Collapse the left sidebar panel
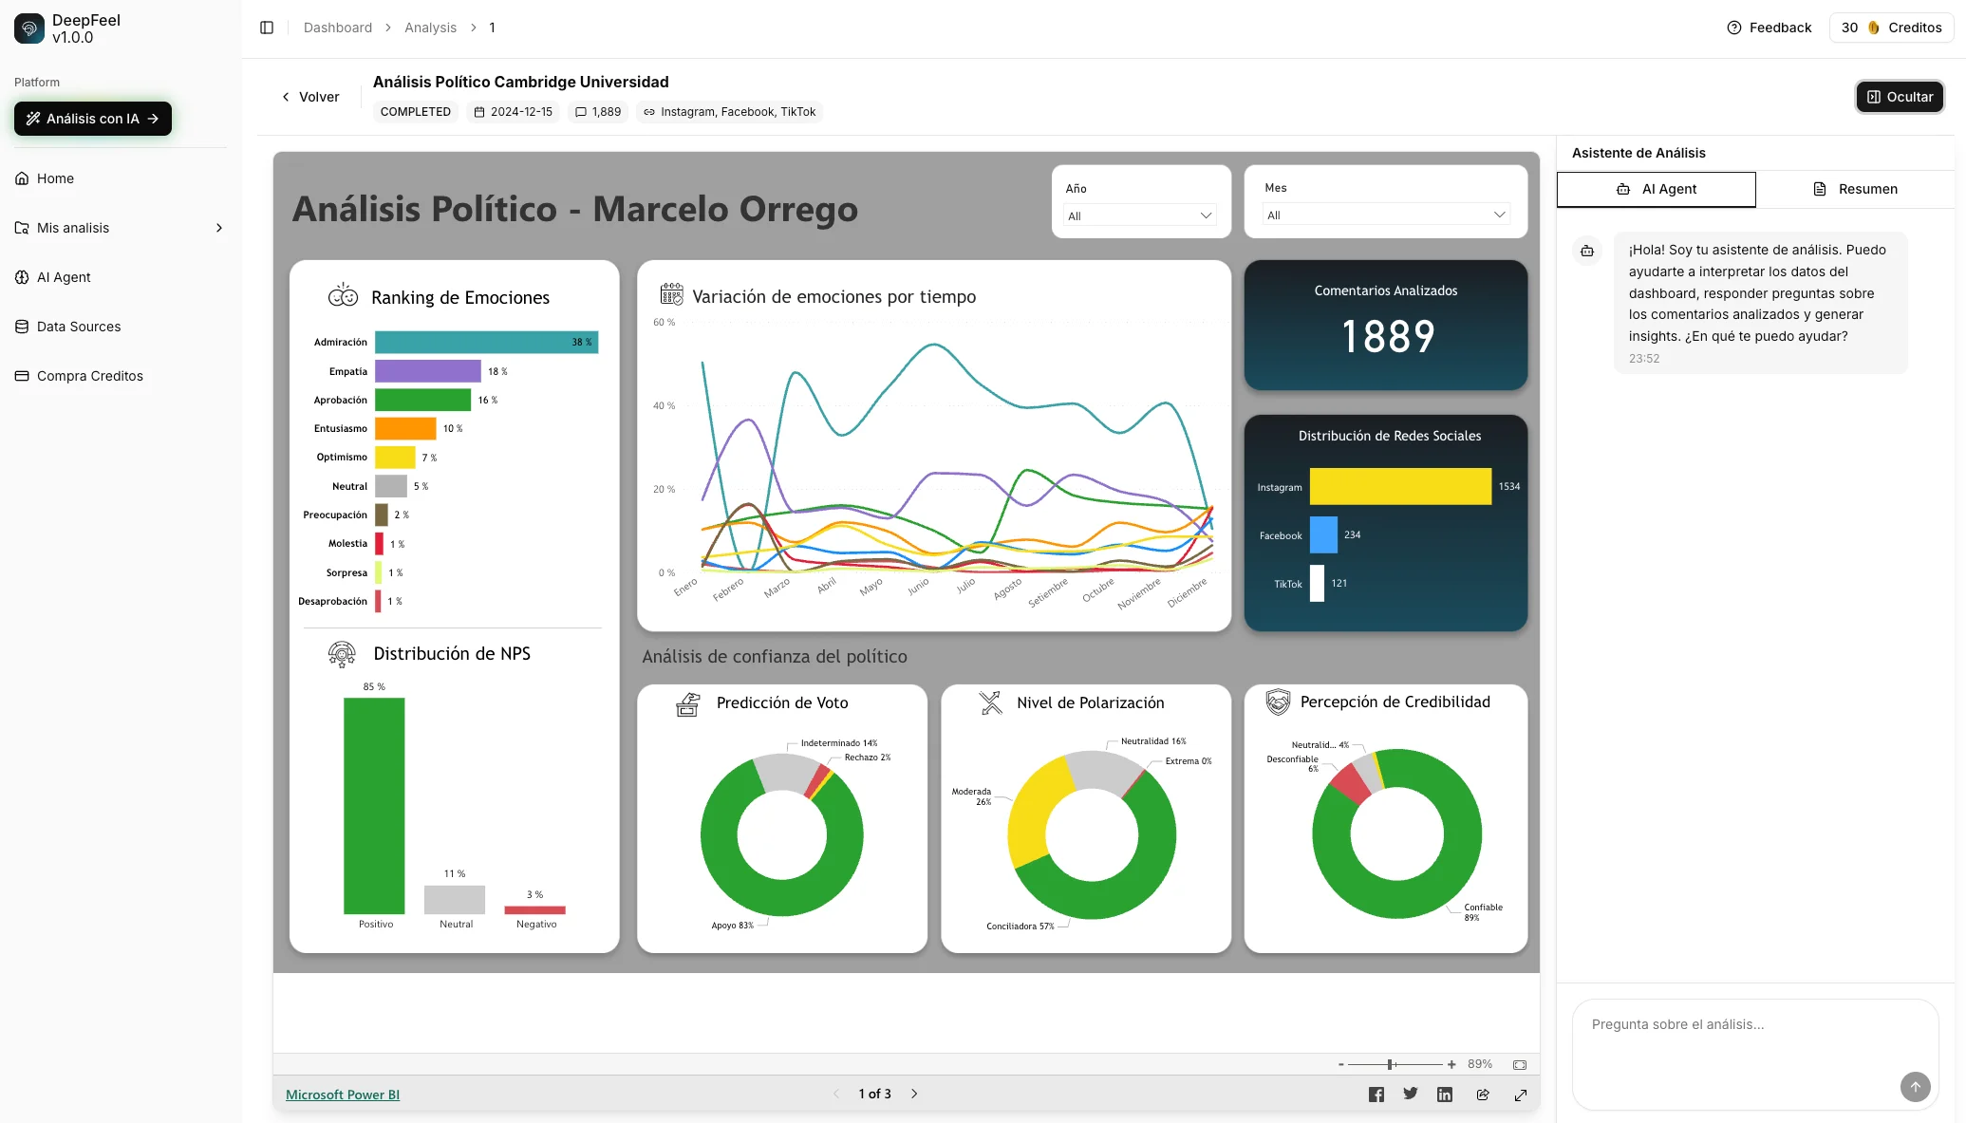The width and height of the screenshot is (1966, 1123). pyautogui.click(x=267, y=28)
